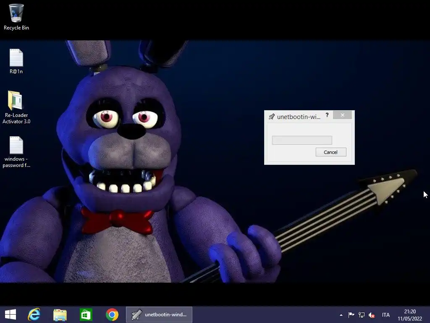
Task: Change the ITA input language
Action: pos(385,315)
